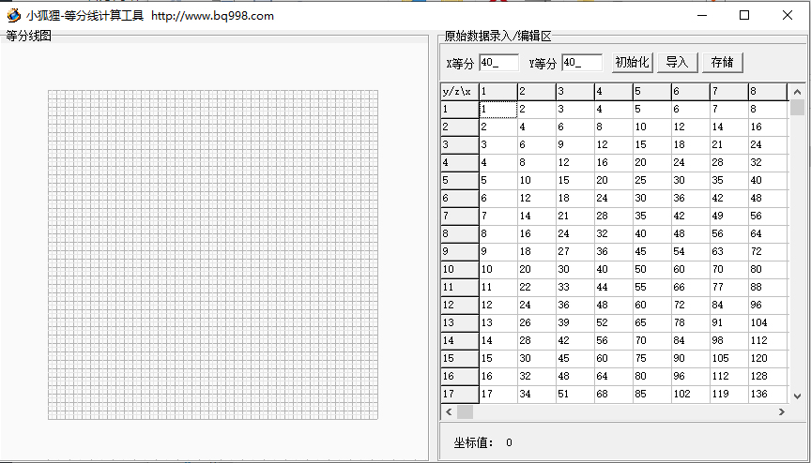Image resolution: width=811 pixels, height=463 pixels.
Task: Select row header 13
Action: click(460, 322)
